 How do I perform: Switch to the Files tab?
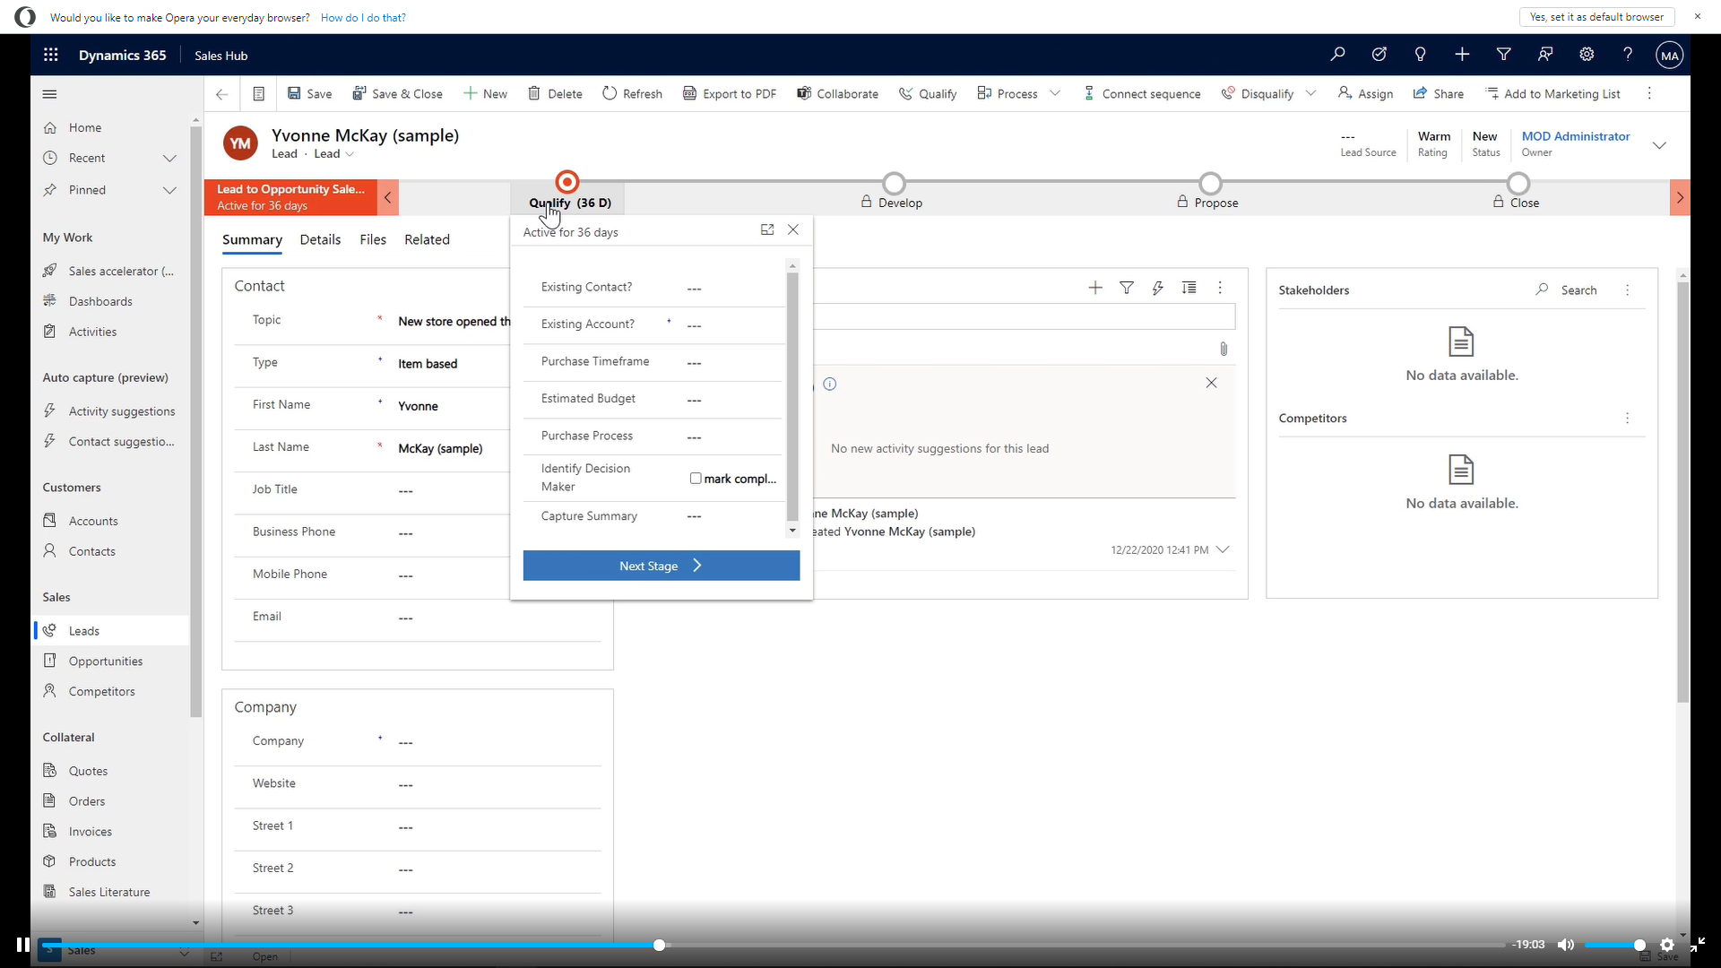click(373, 240)
